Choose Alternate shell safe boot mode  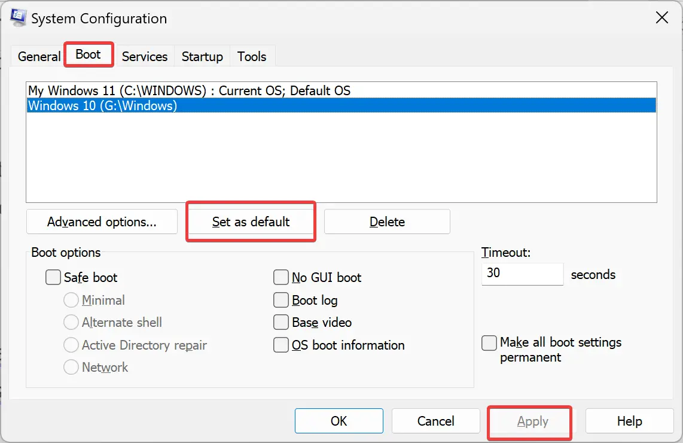(x=71, y=322)
